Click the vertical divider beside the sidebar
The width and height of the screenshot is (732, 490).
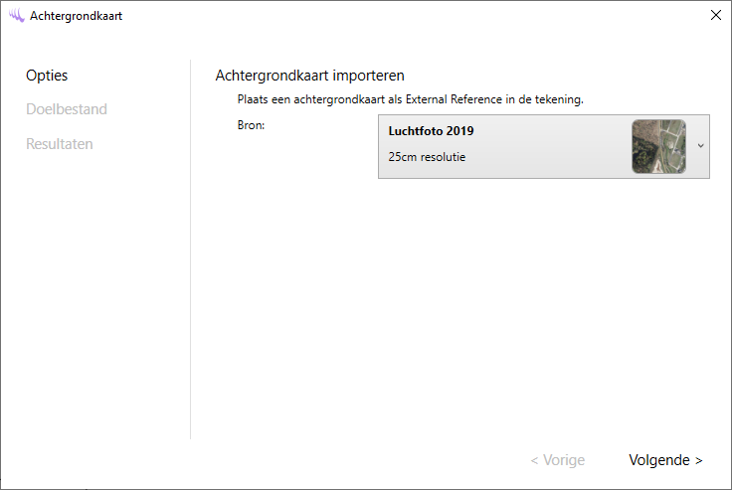point(190,248)
